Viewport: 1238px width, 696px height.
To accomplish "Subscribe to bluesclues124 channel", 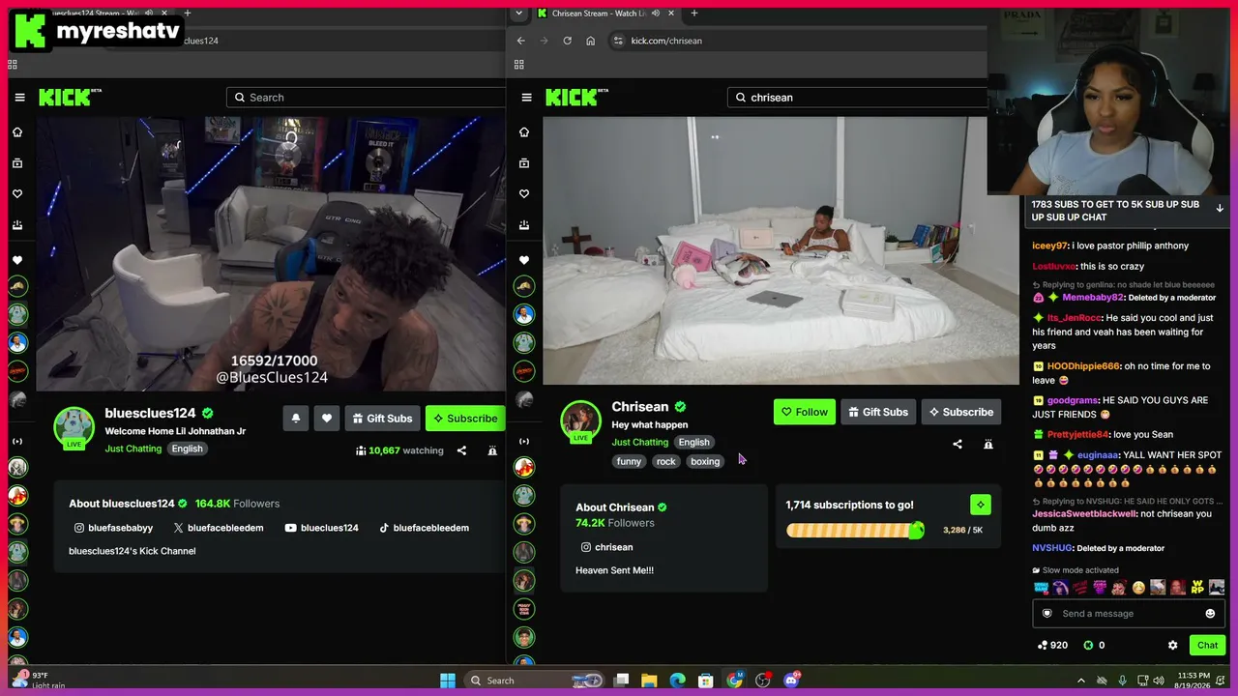I will pyautogui.click(x=465, y=419).
